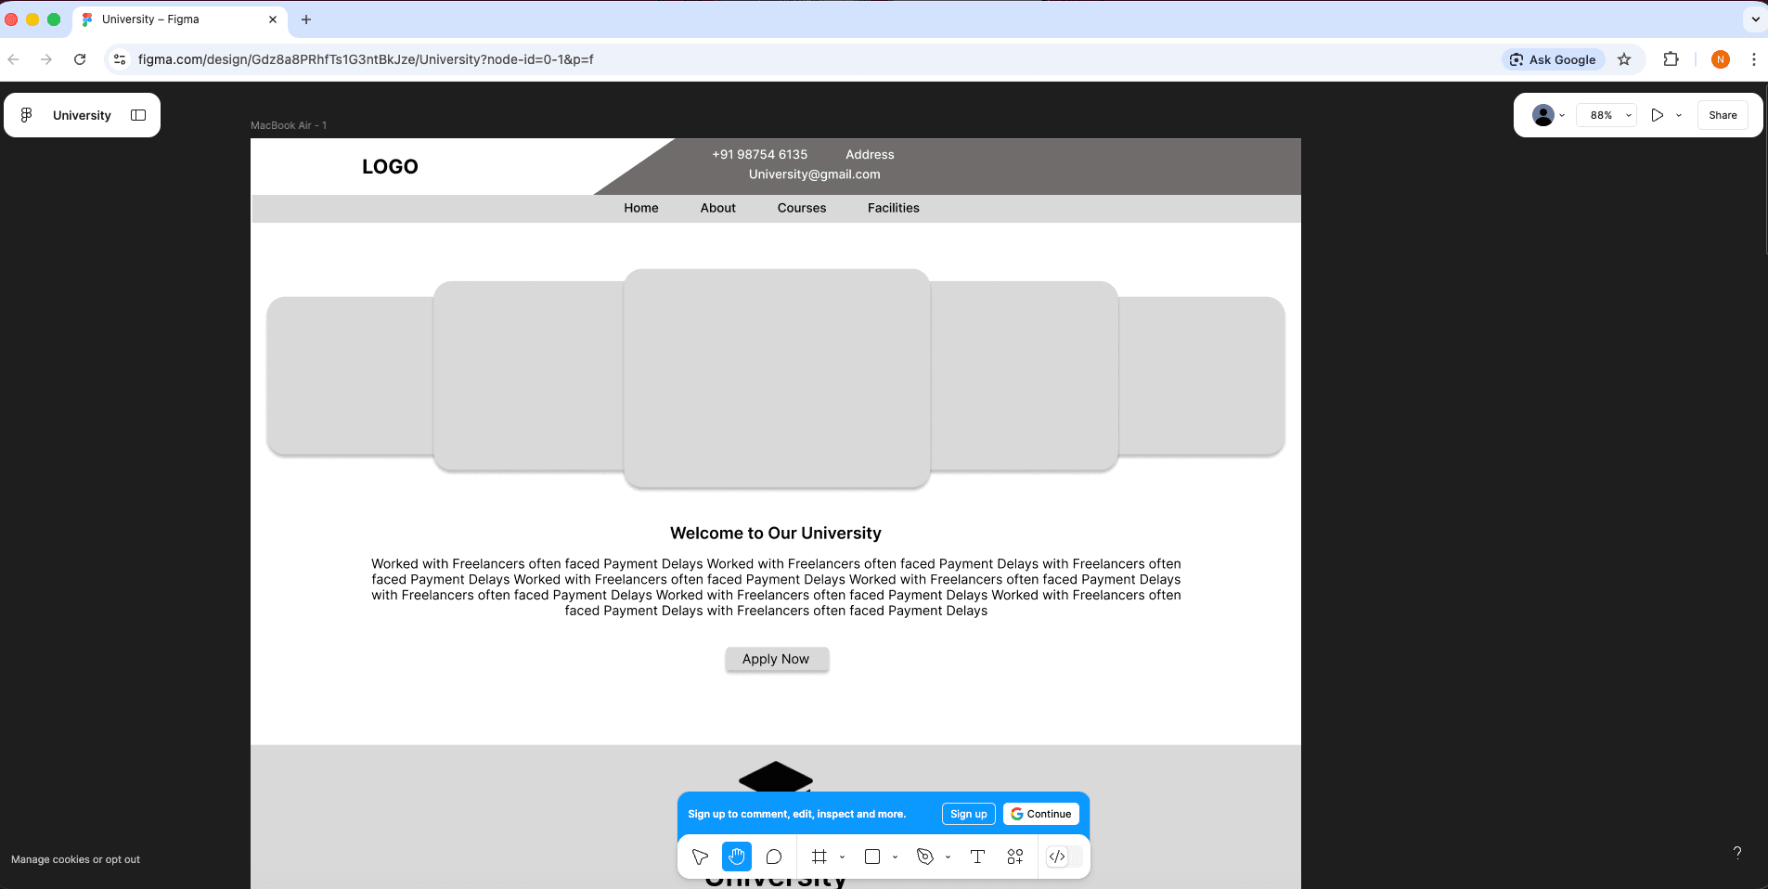Click the University file name

tap(82, 115)
